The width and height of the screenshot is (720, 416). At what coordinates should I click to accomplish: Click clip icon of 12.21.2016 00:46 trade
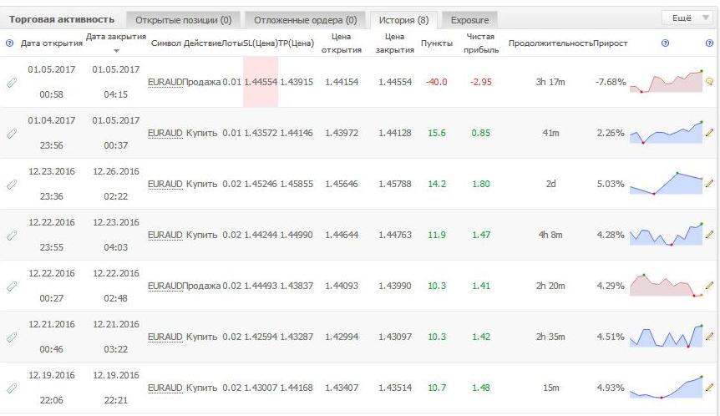click(x=12, y=337)
